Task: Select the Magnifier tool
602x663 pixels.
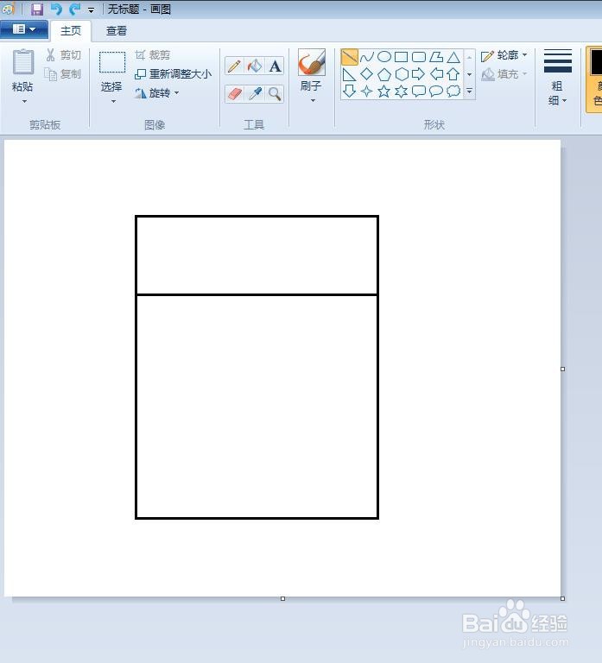Action: pos(275,93)
